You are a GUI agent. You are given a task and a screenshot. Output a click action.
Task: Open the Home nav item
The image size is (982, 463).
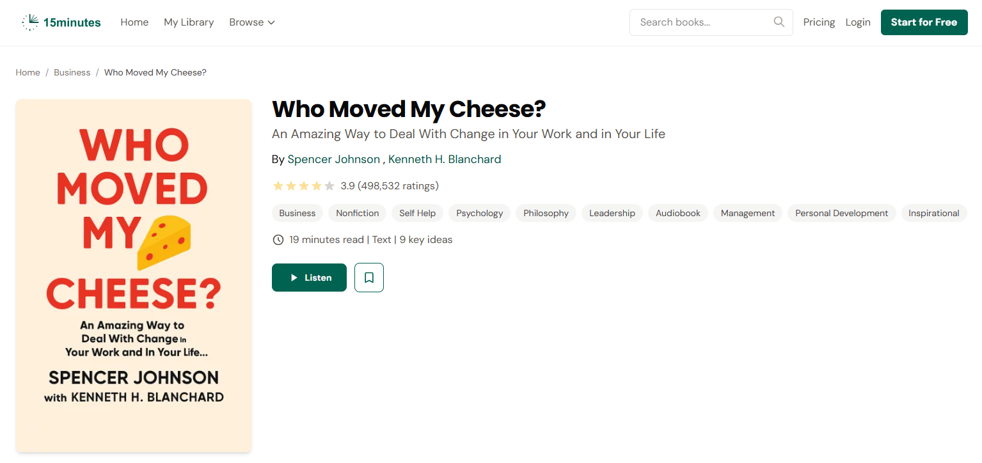(x=134, y=22)
